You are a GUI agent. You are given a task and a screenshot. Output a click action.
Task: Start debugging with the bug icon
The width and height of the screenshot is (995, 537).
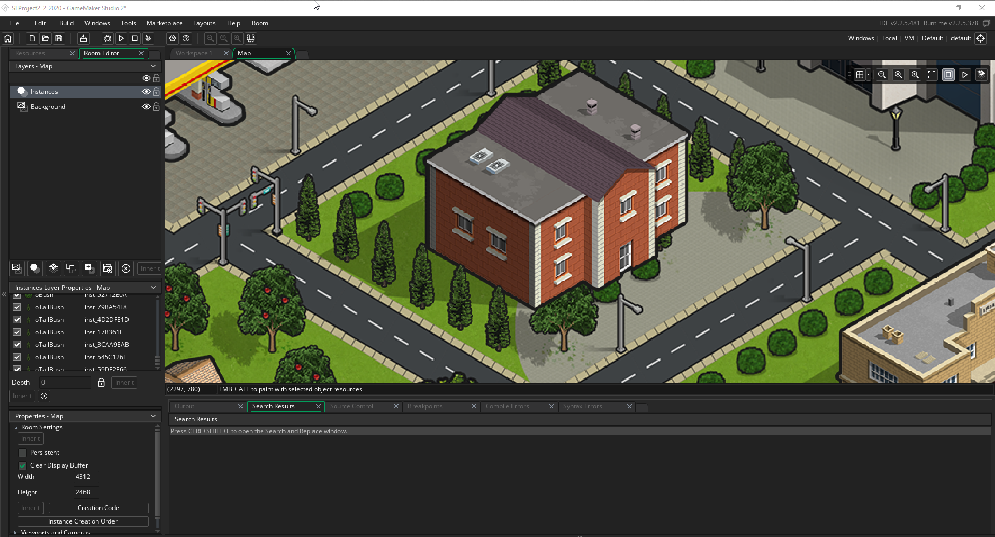(108, 38)
